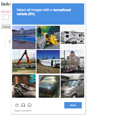Select the white travel trailer image
The image size is (121, 117).
72,37
